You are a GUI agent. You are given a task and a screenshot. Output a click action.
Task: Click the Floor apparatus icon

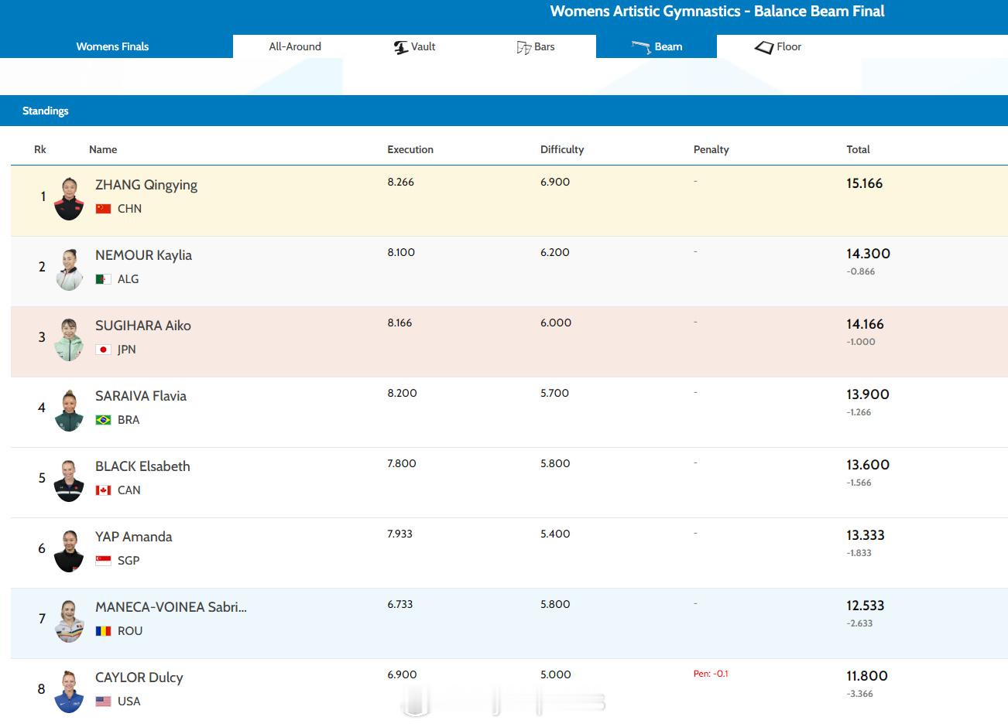pos(764,47)
